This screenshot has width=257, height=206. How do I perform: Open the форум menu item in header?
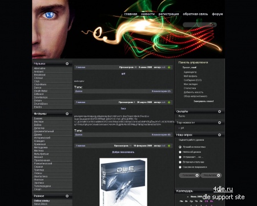point(218,14)
